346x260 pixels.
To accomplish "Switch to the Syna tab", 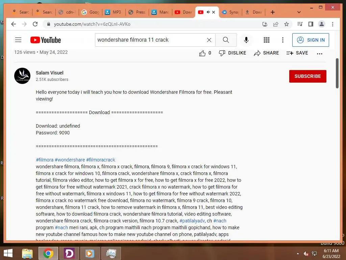I will pyautogui.click(x=230, y=12).
